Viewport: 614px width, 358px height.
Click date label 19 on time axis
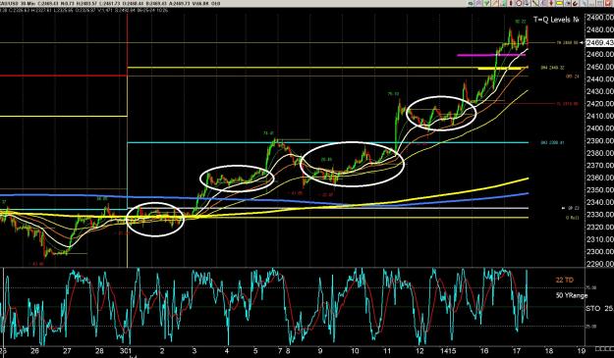582,351
